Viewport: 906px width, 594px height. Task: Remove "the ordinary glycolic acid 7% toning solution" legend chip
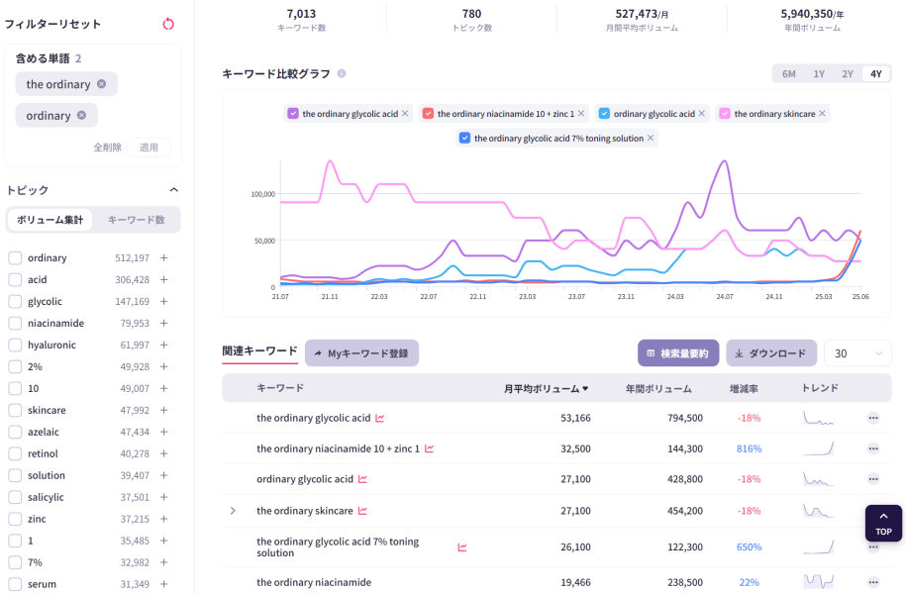(651, 138)
